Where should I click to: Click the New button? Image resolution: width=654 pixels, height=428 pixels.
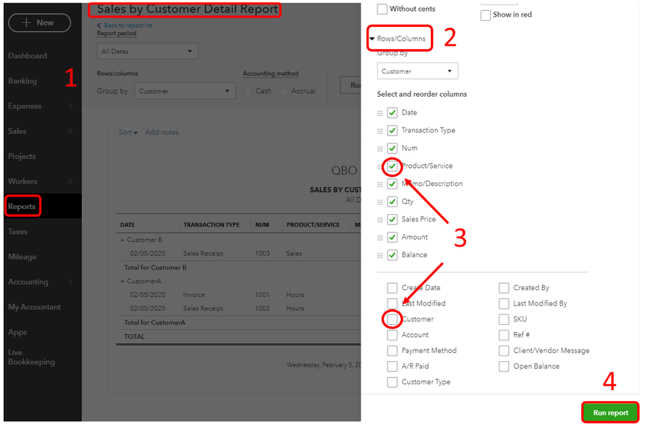pyautogui.click(x=39, y=23)
